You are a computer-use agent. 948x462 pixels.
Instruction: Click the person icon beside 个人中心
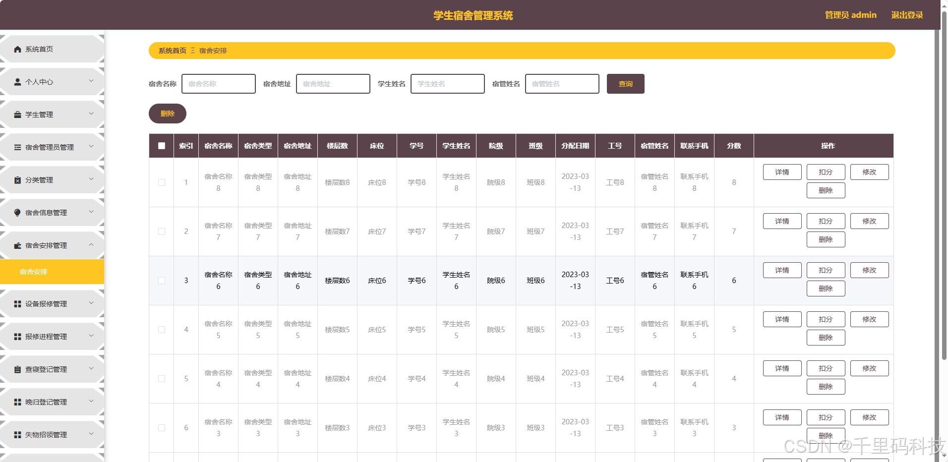[18, 82]
